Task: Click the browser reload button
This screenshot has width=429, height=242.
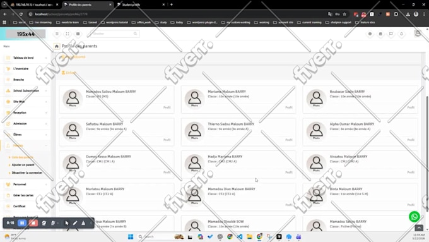Action: coord(21,14)
